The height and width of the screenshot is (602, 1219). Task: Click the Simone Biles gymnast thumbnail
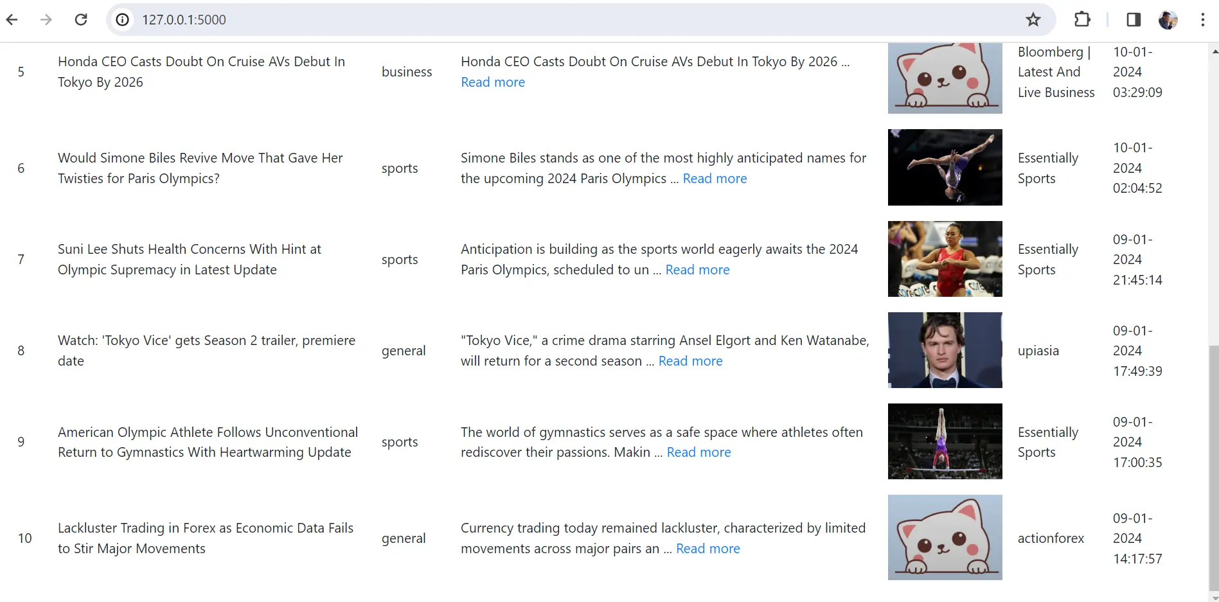[945, 168]
